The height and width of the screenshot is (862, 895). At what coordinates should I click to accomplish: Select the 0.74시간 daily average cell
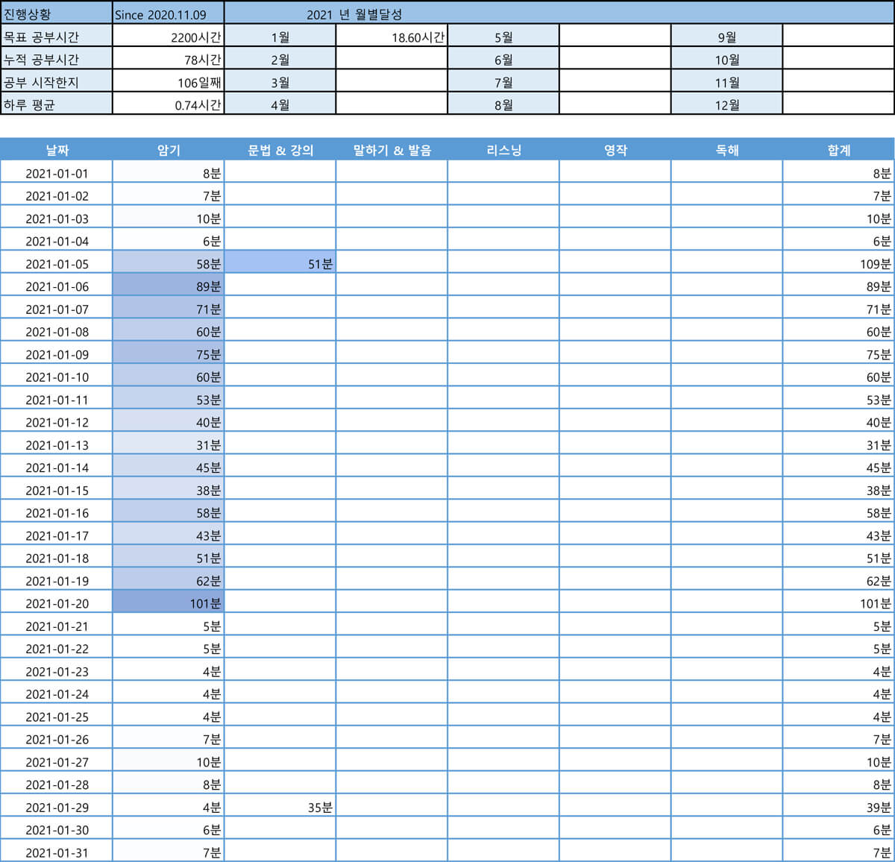tap(168, 104)
